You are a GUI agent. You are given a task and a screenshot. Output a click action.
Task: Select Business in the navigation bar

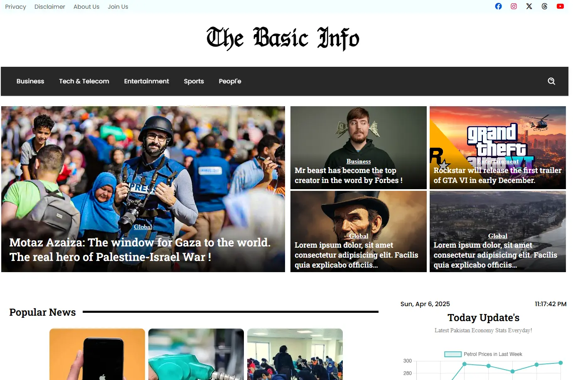(30, 81)
